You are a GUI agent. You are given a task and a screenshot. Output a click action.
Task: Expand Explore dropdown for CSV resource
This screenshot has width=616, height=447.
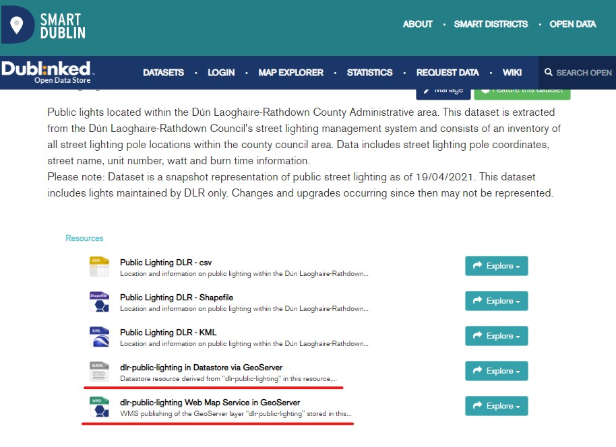[x=496, y=266]
